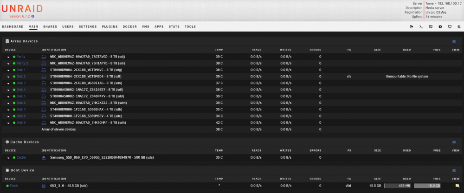The width and height of the screenshot is (464, 193).
Task: Click the disk icon beside ST8000DM004 WCT0MNVC
Action: point(44,70)
